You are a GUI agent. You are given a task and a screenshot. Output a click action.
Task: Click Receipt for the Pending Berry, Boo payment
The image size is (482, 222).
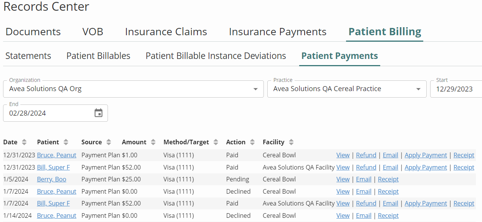[388, 179]
